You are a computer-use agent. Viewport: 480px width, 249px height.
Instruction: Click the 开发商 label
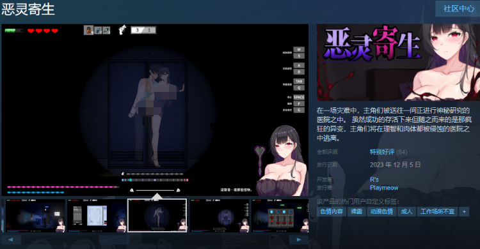(x=325, y=179)
